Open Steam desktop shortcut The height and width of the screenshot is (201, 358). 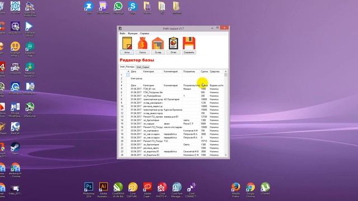point(15,149)
